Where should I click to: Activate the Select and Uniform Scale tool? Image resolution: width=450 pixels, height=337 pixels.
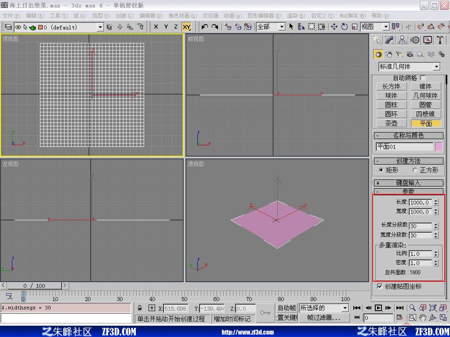355,27
